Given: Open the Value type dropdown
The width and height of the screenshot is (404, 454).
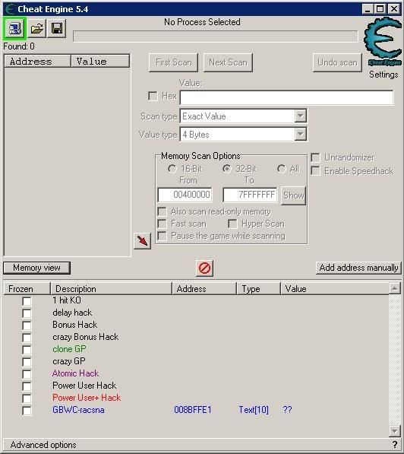Looking at the screenshot, I should pos(301,135).
